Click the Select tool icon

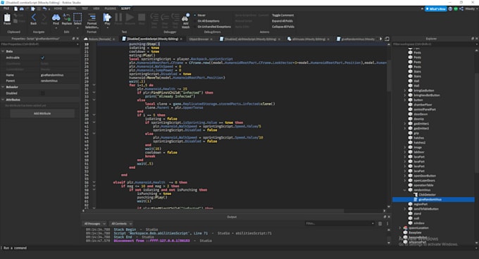point(77,18)
